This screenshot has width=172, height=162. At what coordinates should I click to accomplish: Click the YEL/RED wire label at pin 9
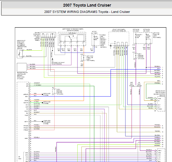(37, 100)
